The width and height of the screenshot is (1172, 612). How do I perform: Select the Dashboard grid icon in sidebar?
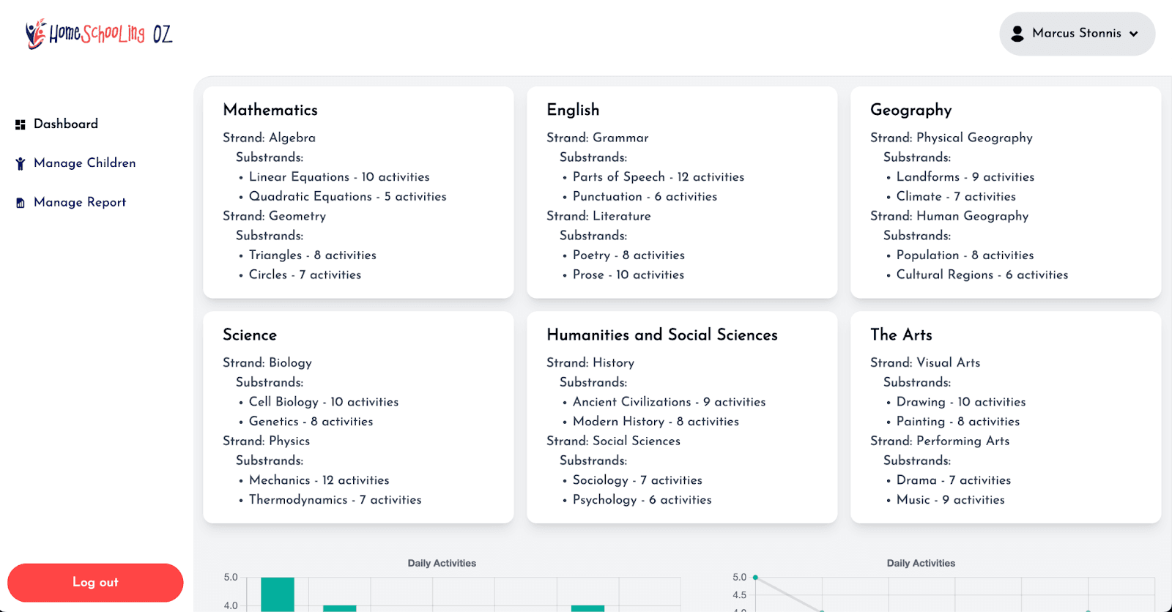[19, 124]
